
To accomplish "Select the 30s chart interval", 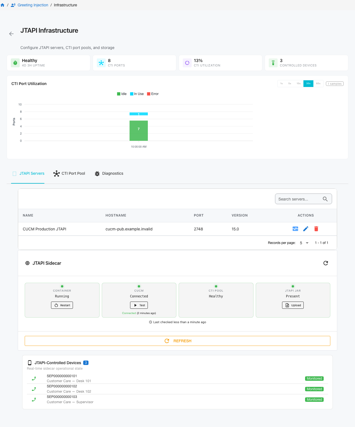I will tap(308, 84).
